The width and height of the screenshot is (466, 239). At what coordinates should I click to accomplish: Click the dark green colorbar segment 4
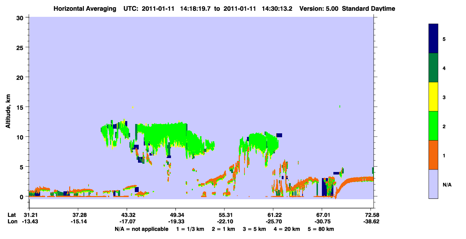[x=433, y=68]
